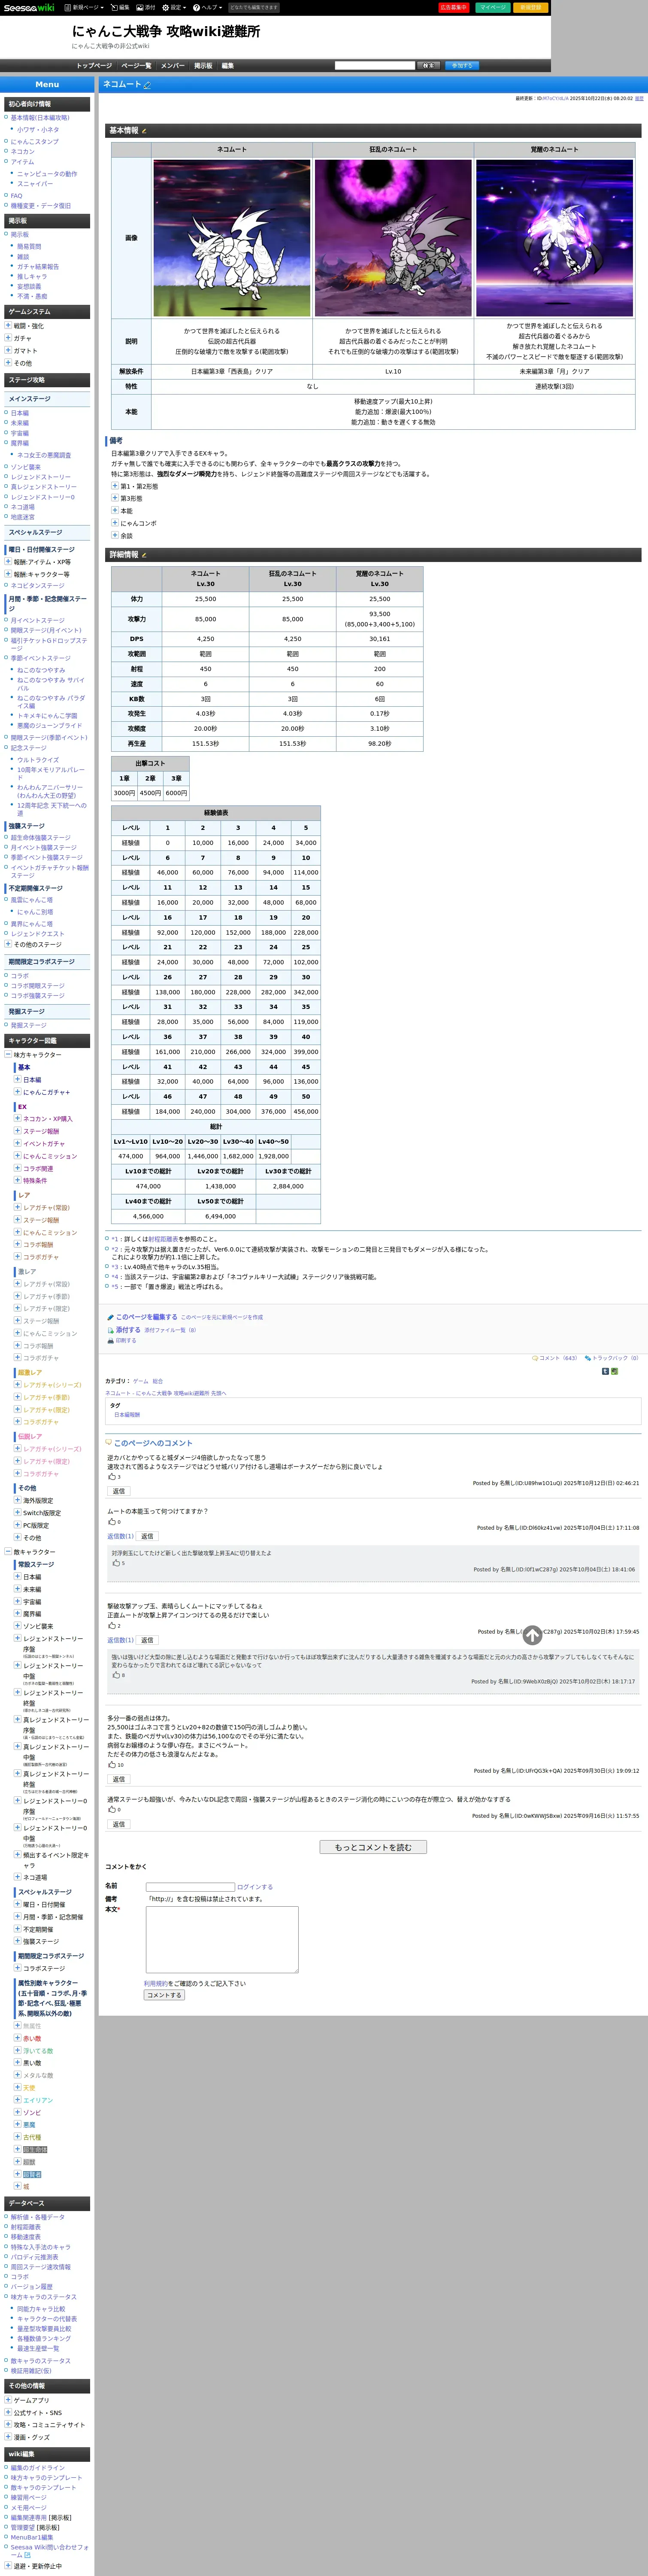Expand 赤い敵 in the sidebar
The height and width of the screenshot is (2576, 648).
17,2038
